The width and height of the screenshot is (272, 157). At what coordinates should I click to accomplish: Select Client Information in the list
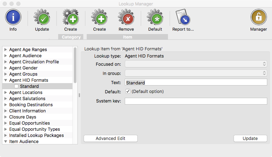coord(28,111)
